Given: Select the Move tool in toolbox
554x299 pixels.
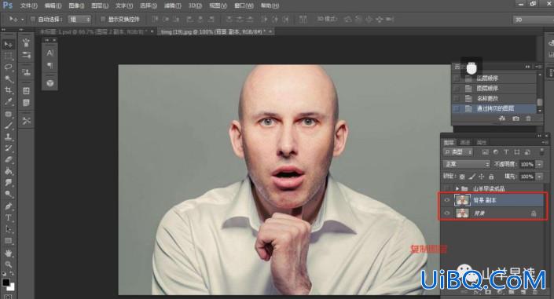Looking at the screenshot, I should pos(8,44).
